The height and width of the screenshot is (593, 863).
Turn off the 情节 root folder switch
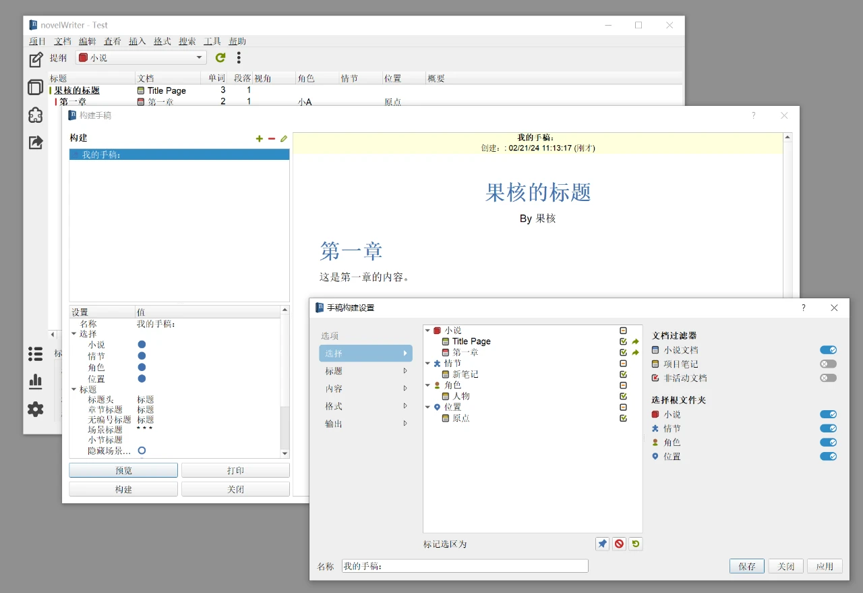(x=828, y=428)
